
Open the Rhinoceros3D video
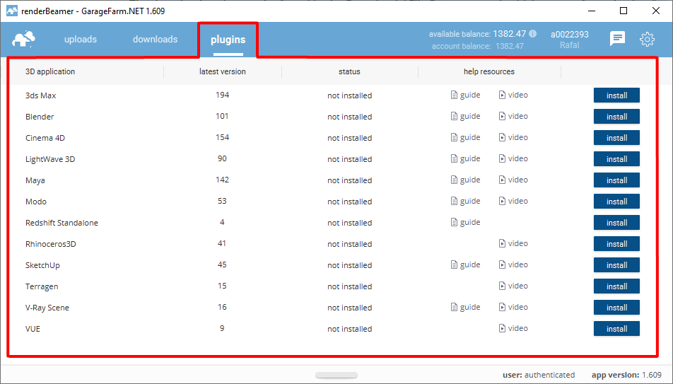513,243
